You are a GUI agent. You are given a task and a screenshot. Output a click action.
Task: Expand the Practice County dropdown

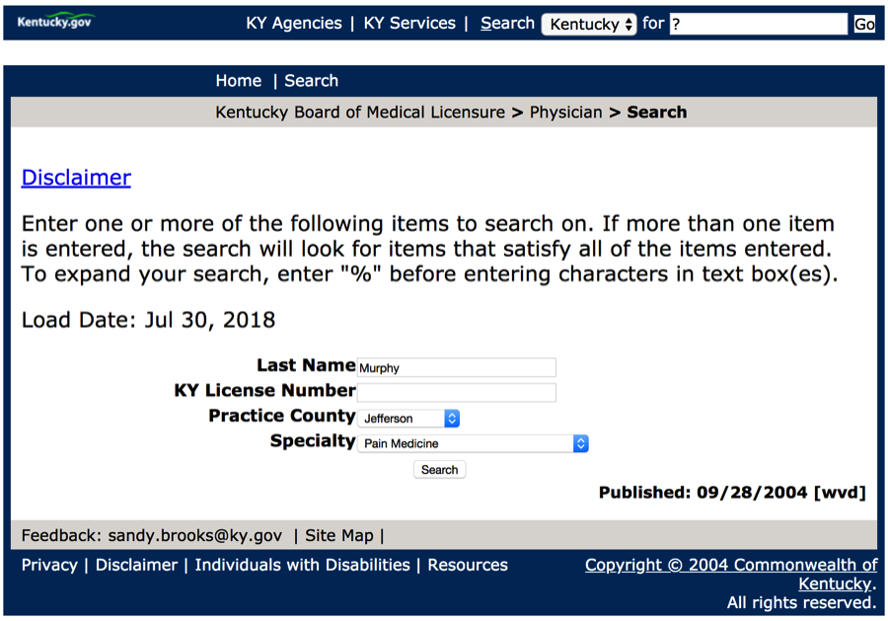click(x=409, y=419)
